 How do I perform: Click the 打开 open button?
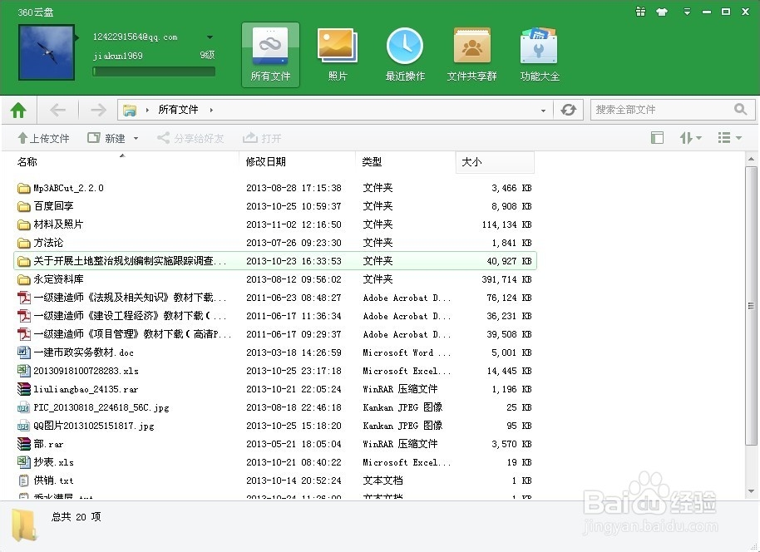[x=262, y=139]
